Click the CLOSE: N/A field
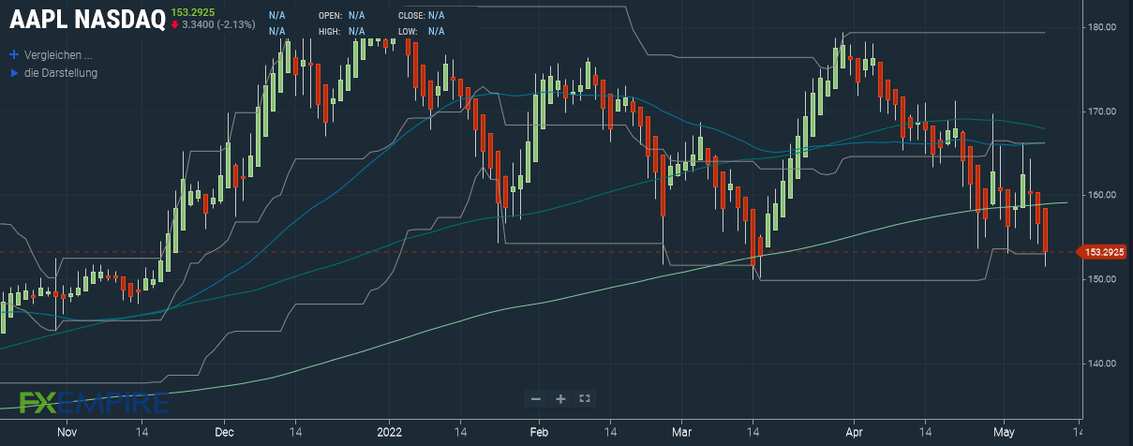Viewport: 1133px width, 446px height. click(422, 16)
